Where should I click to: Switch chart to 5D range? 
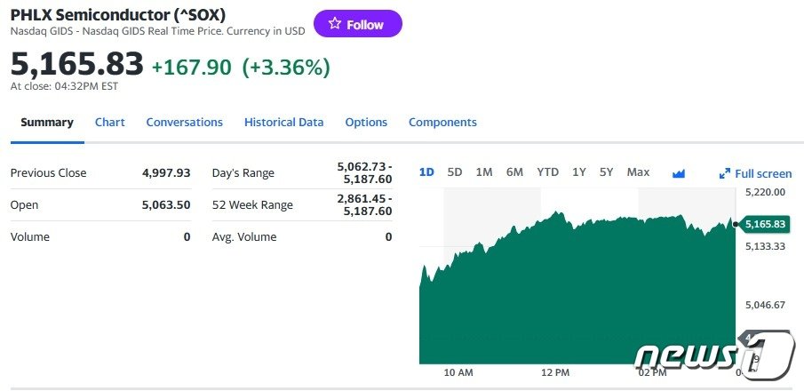point(455,172)
